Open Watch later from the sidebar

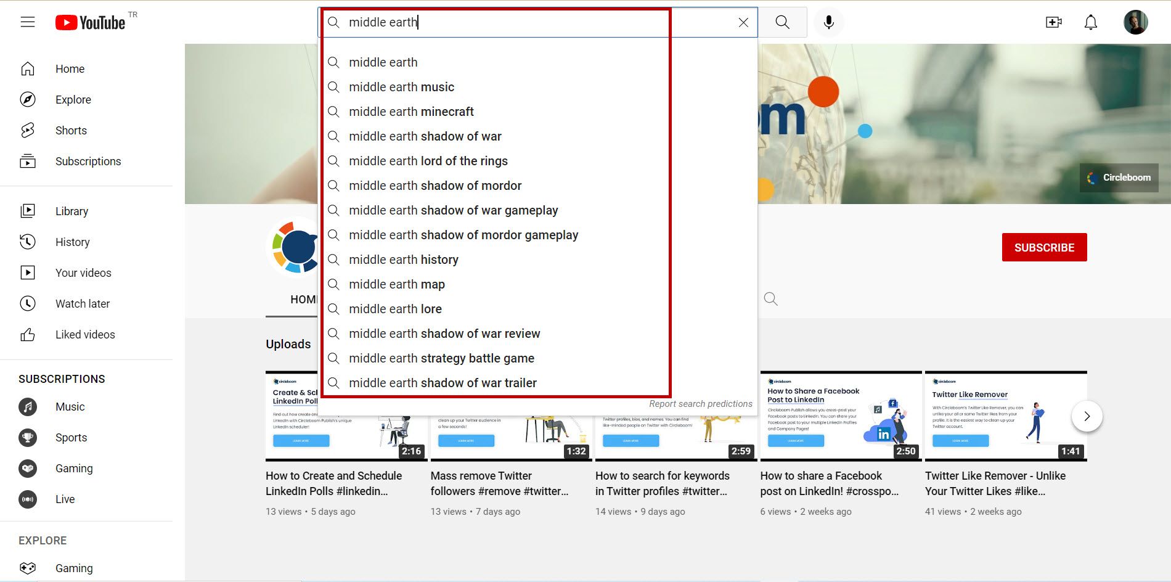(83, 303)
